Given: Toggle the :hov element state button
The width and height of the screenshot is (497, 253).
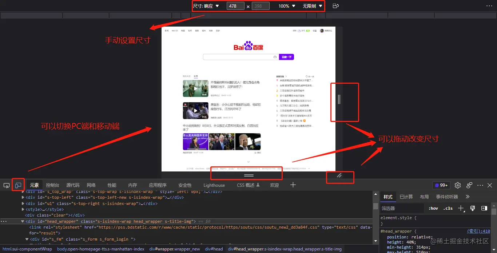Looking at the screenshot, I should [x=433, y=208].
